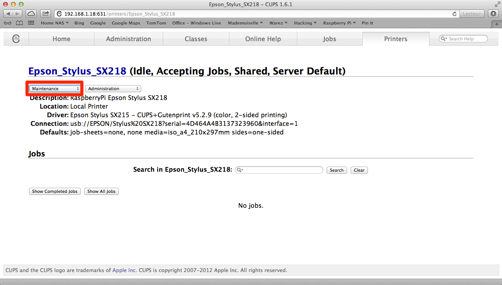Screen dimensions: 502x285
Task: Open the Home NAS bookmarks folder
Action: pyautogui.click(x=55, y=23)
